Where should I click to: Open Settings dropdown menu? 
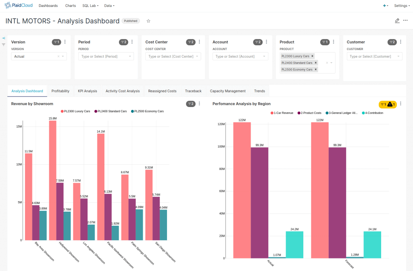[x=402, y=6]
